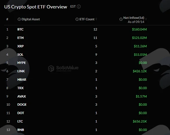Select the DOGE asset entry
Image resolution: width=170 pixels, height=135 pixels.
(22, 105)
